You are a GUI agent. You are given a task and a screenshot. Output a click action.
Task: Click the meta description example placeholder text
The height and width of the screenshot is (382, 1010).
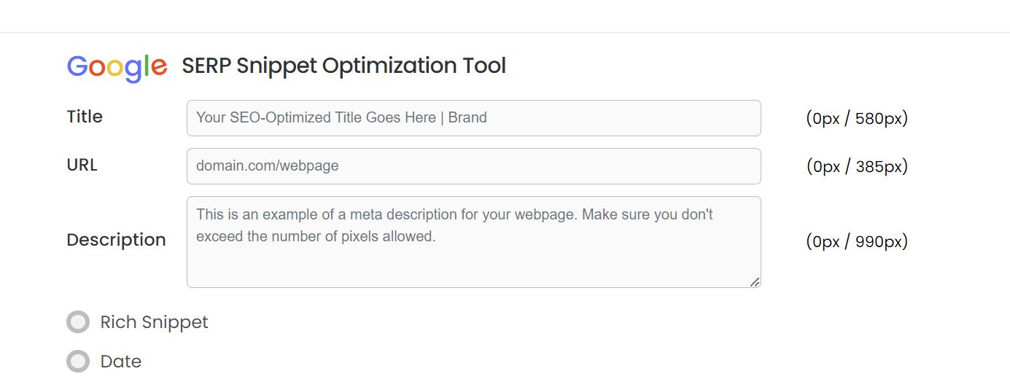454,215
